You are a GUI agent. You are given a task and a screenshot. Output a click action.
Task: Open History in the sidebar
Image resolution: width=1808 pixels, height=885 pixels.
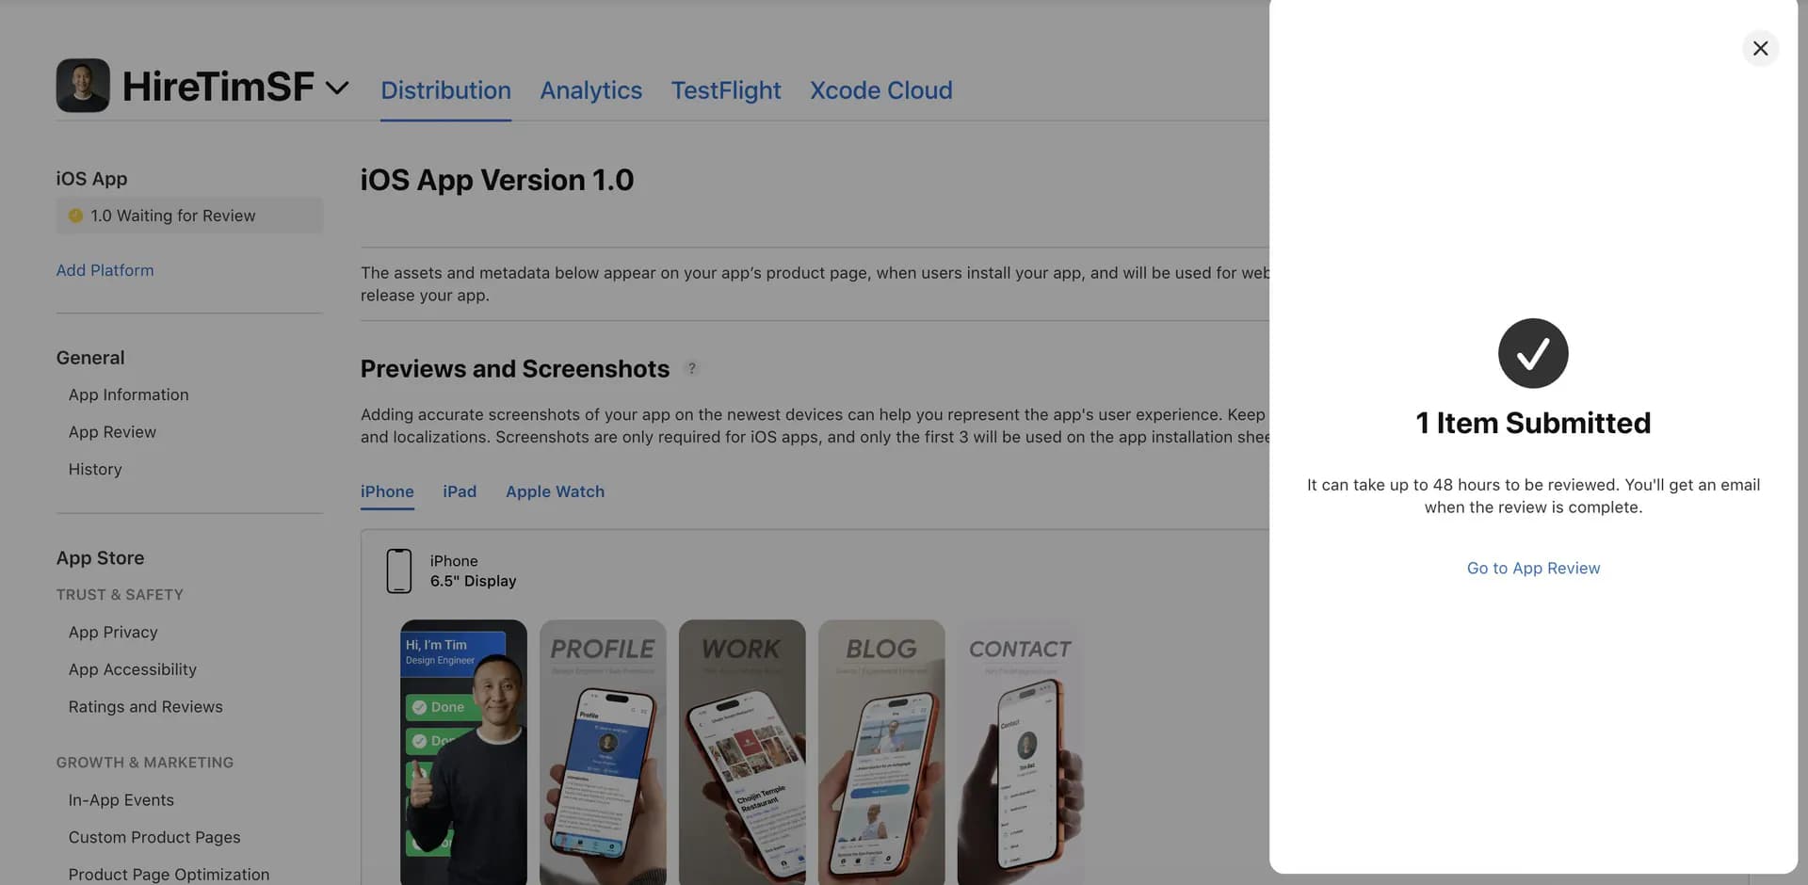[95, 469]
